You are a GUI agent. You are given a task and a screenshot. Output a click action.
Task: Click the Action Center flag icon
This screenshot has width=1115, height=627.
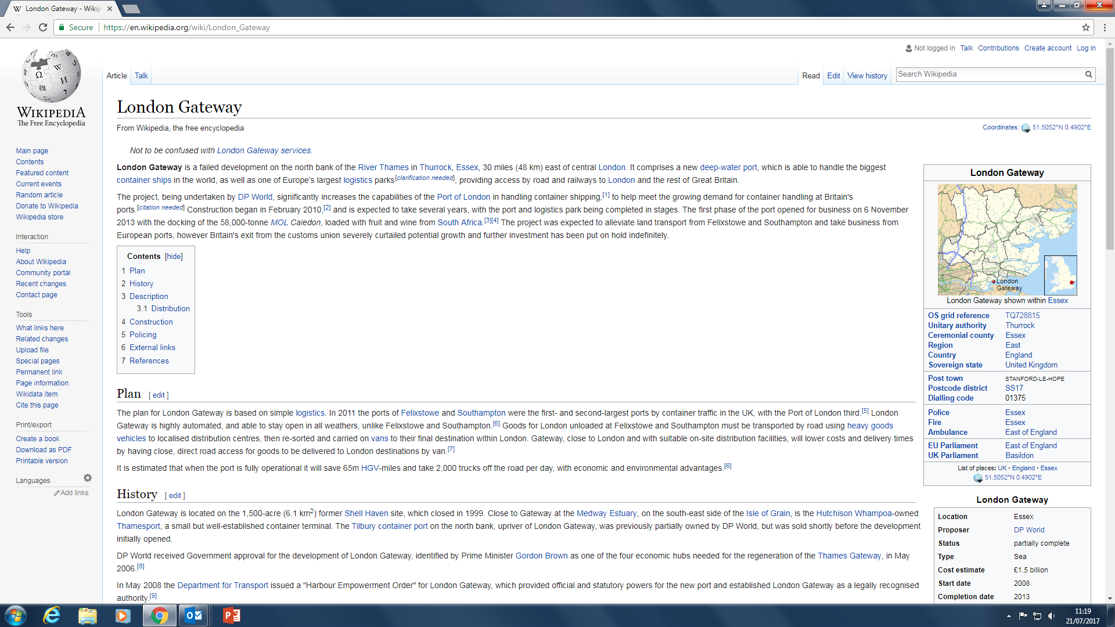click(x=1023, y=616)
